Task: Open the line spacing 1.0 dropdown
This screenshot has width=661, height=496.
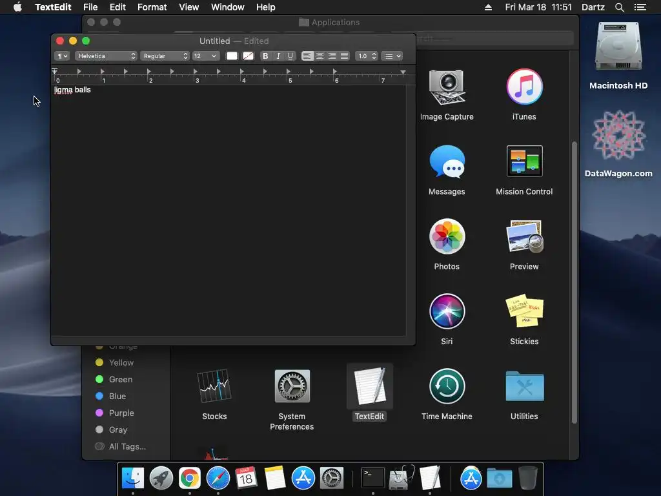Action: (366, 56)
